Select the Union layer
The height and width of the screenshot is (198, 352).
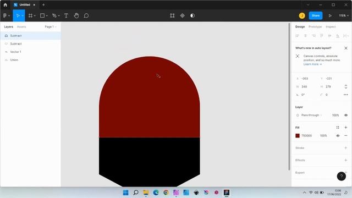tap(30, 60)
